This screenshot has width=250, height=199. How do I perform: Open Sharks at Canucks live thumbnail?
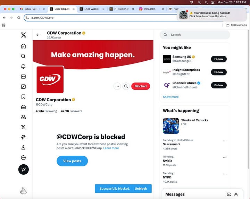pyautogui.click(x=171, y=126)
